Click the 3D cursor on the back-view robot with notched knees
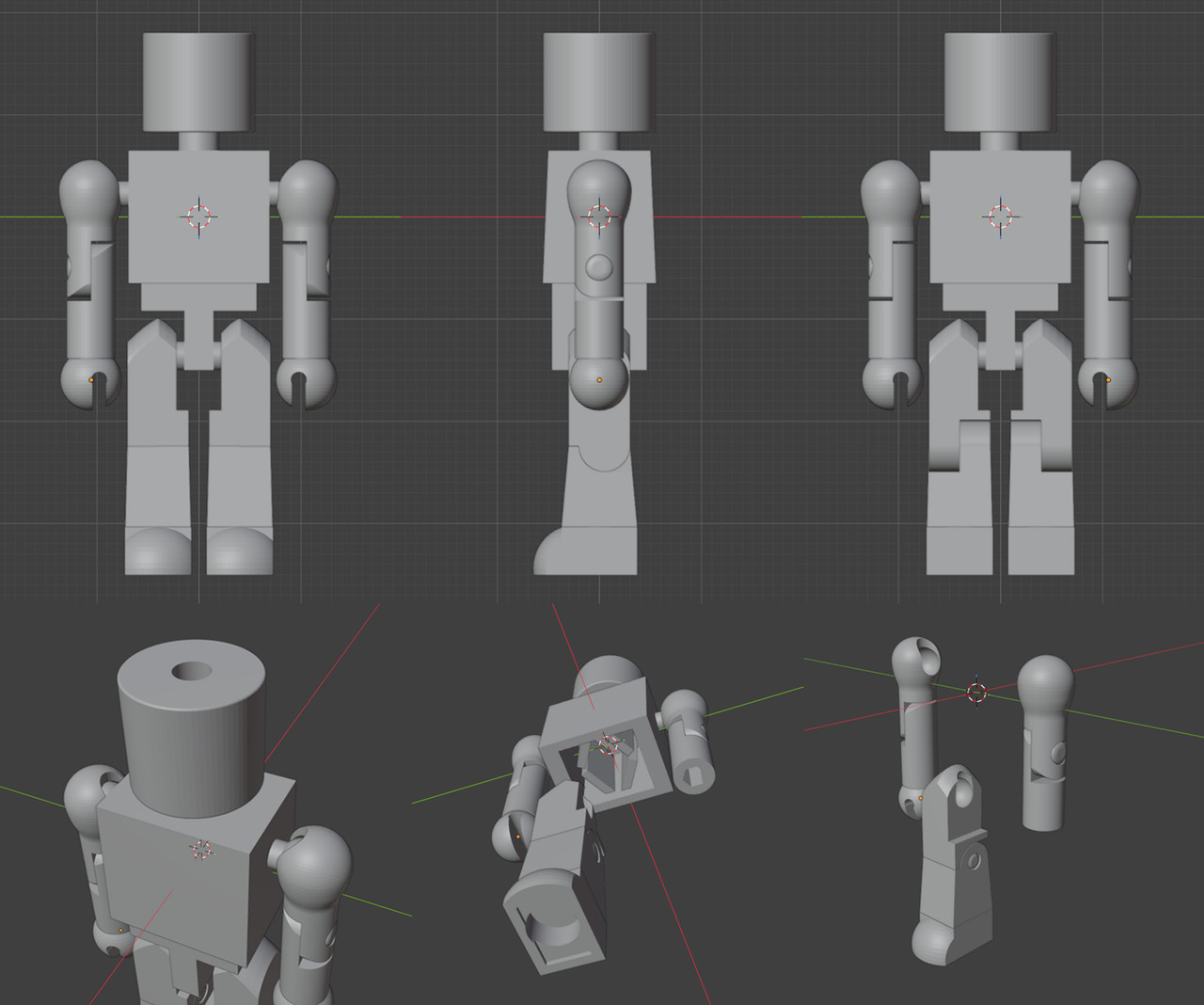1204x1005 pixels. [x=1001, y=216]
